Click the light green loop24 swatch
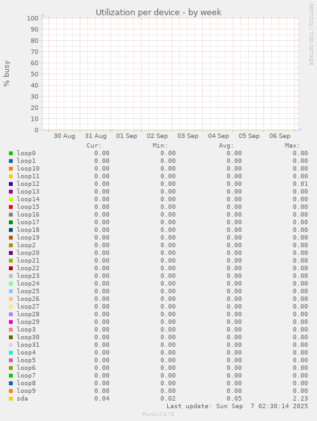 click(x=11, y=284)
